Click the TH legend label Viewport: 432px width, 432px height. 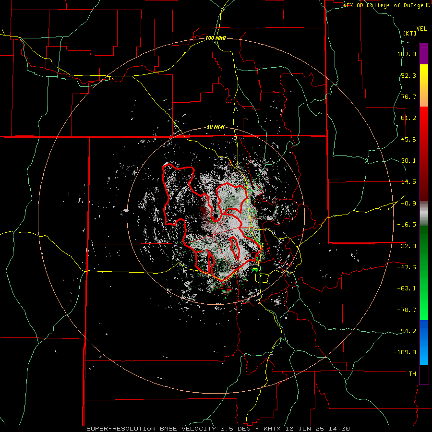pyautogui.click(x=412, y=374)
